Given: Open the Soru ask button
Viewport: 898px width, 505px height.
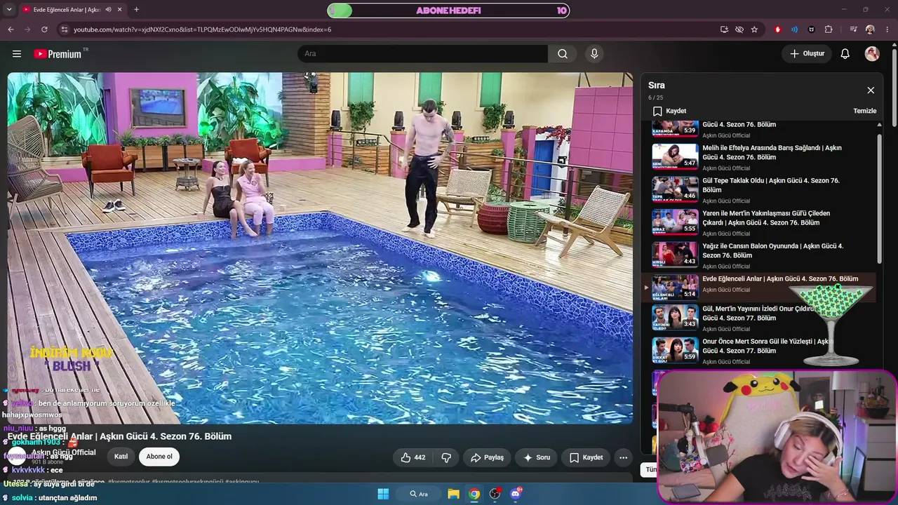Looking at the screenshot, I should pyautogui.click(x=537, y=457).
